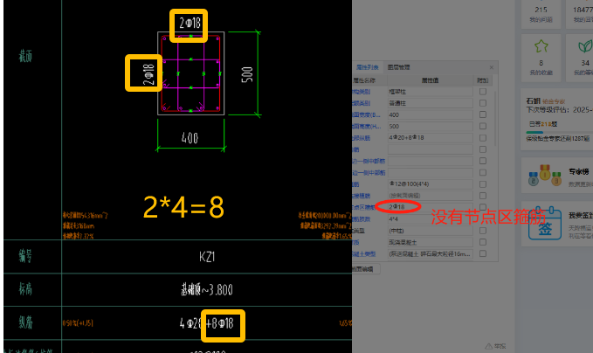Tick the 附加 checkbox in the 4Φ20+8Φ18 row
Screen dimensions: 593x353
pyautogui.click(x=483, y=138)
